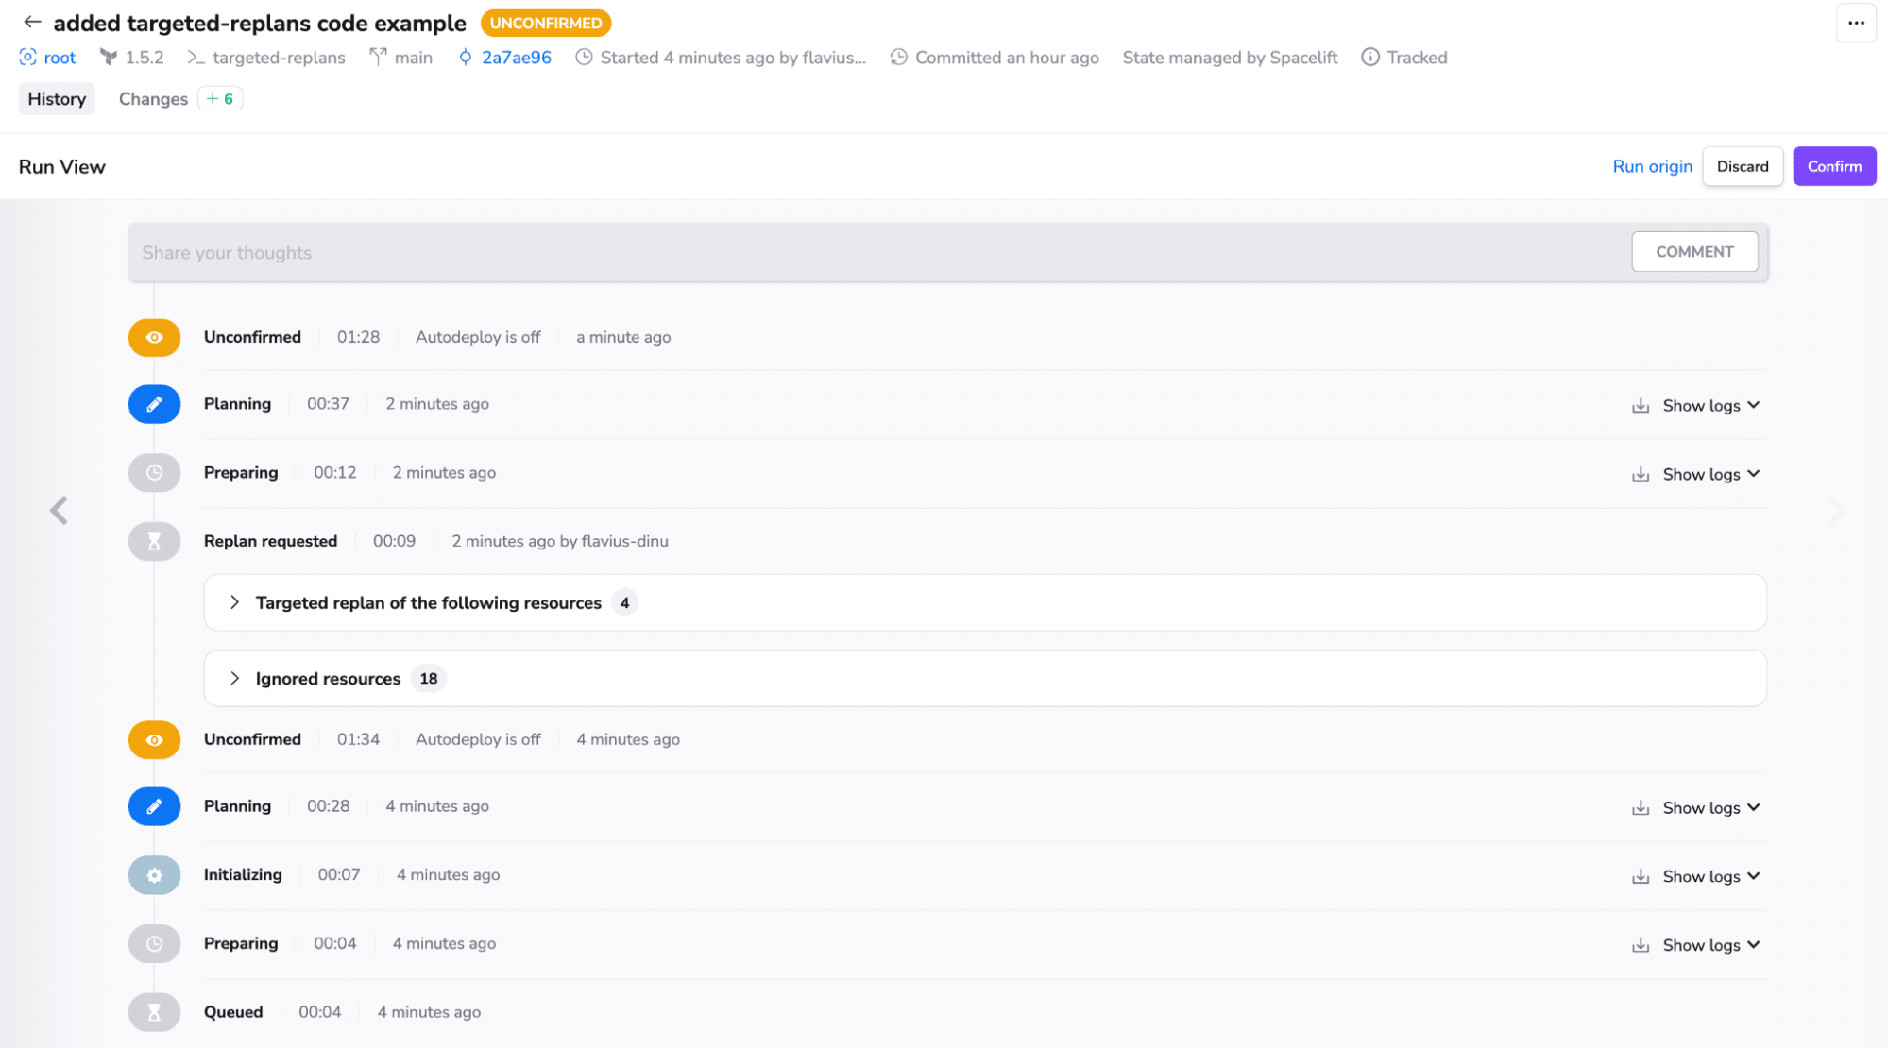This screenshot has width=1888, height=1048.
Task: Switch to the Changes tab
Action: (152, 98)
